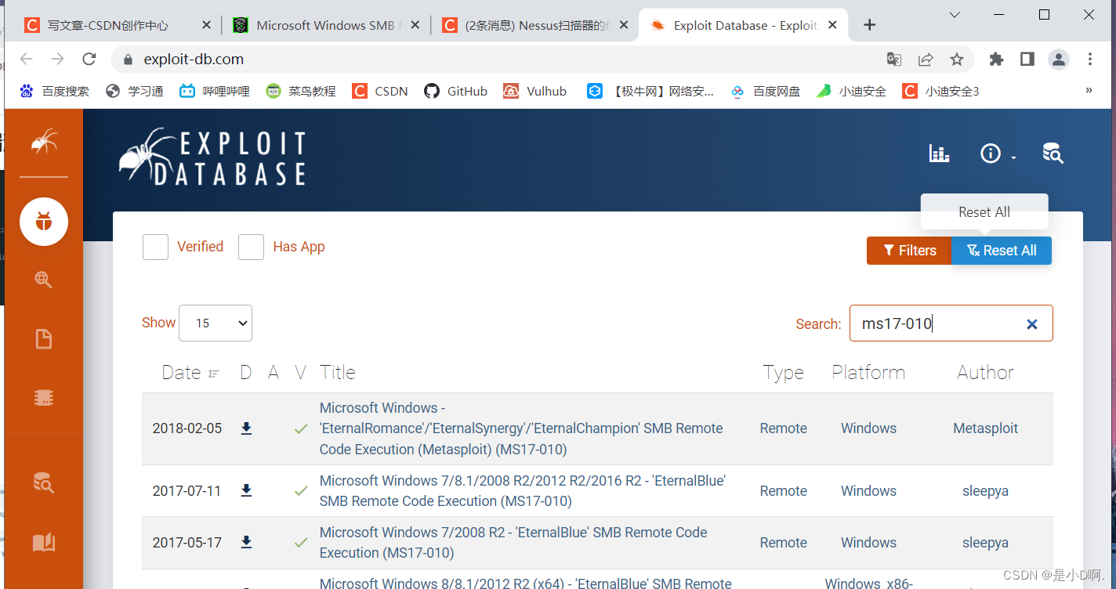Toggle the Verified checkbox

pyautogui.click(x=155, y=247)
